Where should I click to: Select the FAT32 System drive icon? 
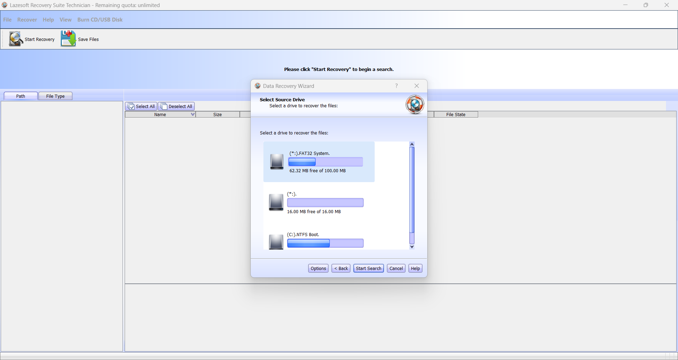coord(277,162)
